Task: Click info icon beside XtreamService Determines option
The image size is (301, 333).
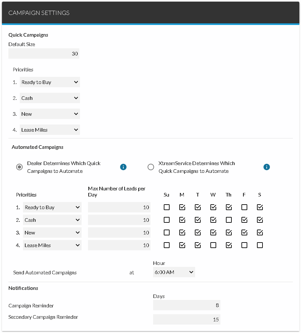Action: (267, 167)
